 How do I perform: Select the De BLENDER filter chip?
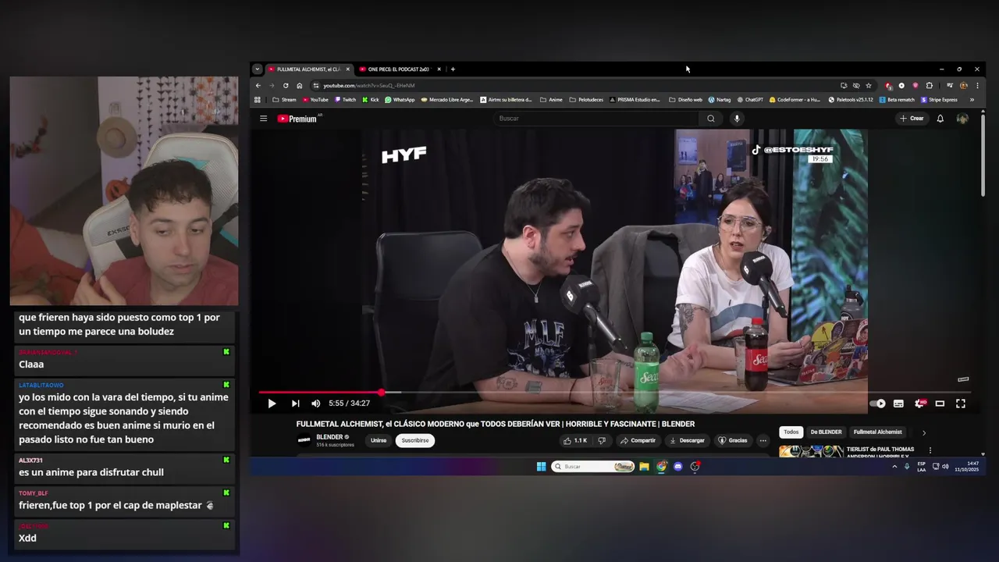(x=826, y=432)
